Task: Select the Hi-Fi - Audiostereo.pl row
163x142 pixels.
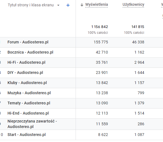Action: (x=81, y=63)
